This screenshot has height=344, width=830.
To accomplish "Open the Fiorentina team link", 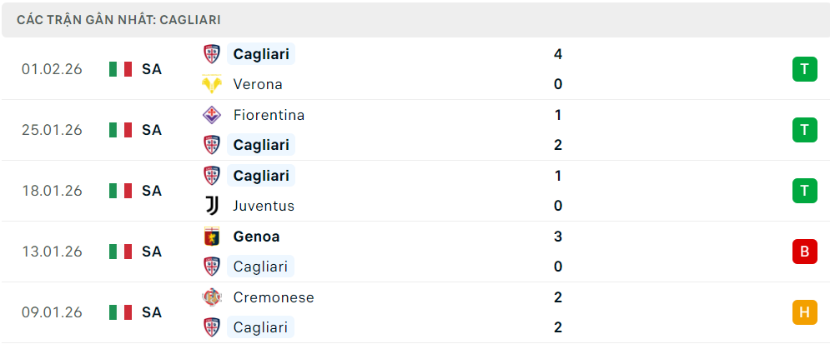I will pos(269,115).
